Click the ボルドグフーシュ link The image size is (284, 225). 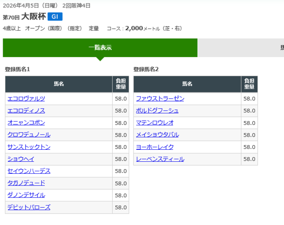[157, 111]
